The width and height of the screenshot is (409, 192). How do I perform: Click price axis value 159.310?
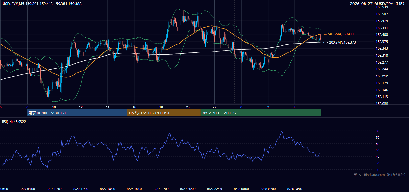[381, 55]
